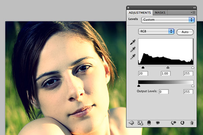The width and height of the screenshot is (203, 135).
Task: Toggle adjustment layer visibility eye icon
Action: pyautogui.click(x=158, y=123)
